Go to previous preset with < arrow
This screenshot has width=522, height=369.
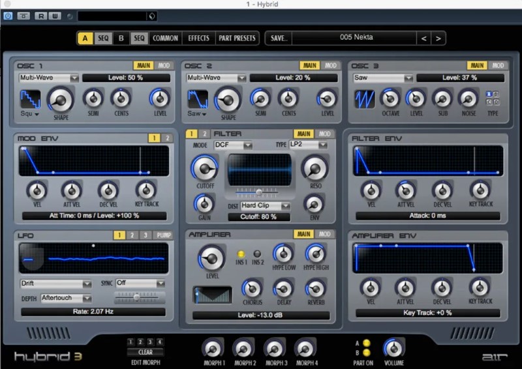(423, 38)
